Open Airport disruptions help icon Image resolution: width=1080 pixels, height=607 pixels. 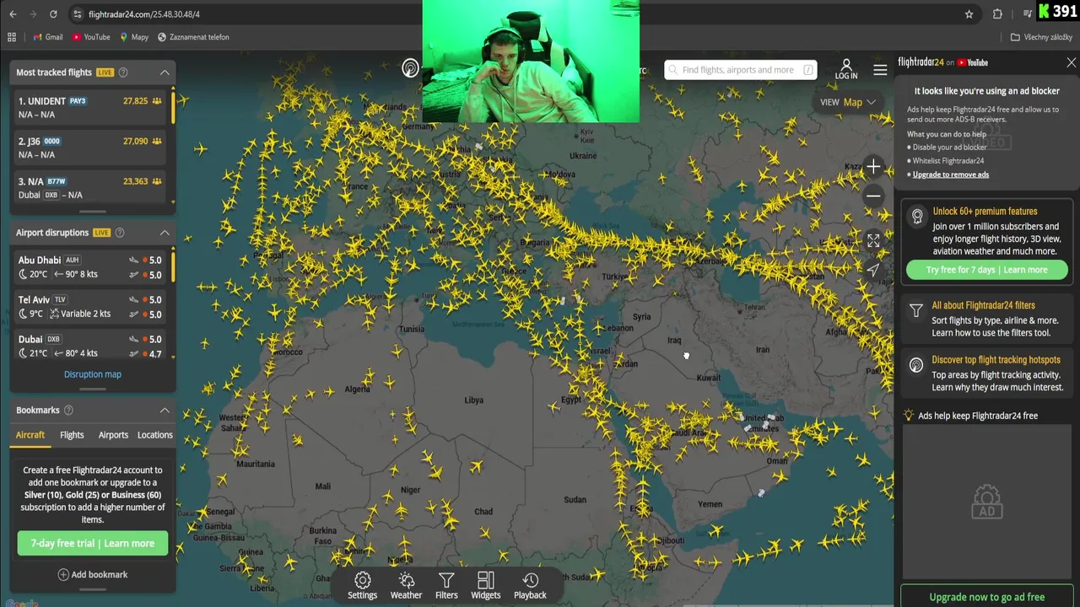pos(120,233)
